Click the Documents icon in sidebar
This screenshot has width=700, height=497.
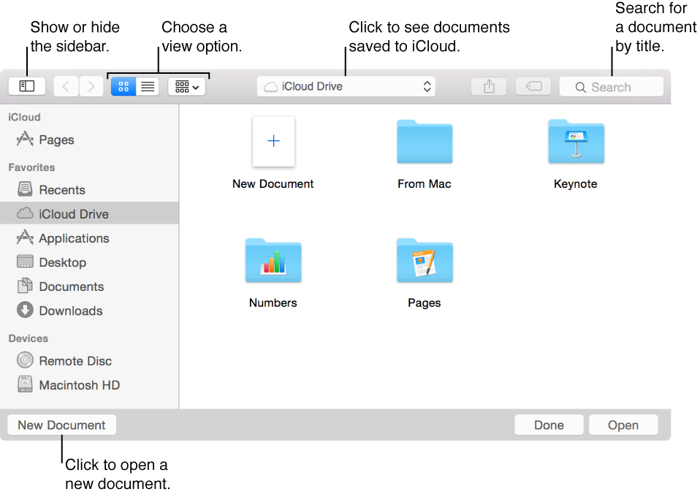[x=25, y=285]
